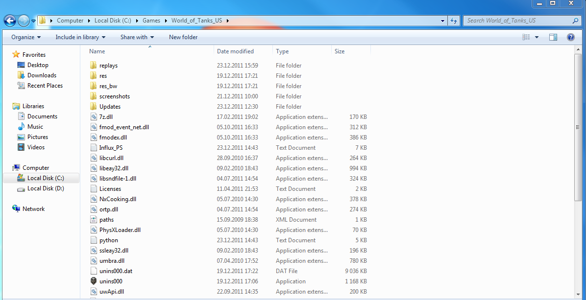This screenshot has height=300, width=586.
Task: Select the Updates folder icon
Action: [x=94, y=106]
